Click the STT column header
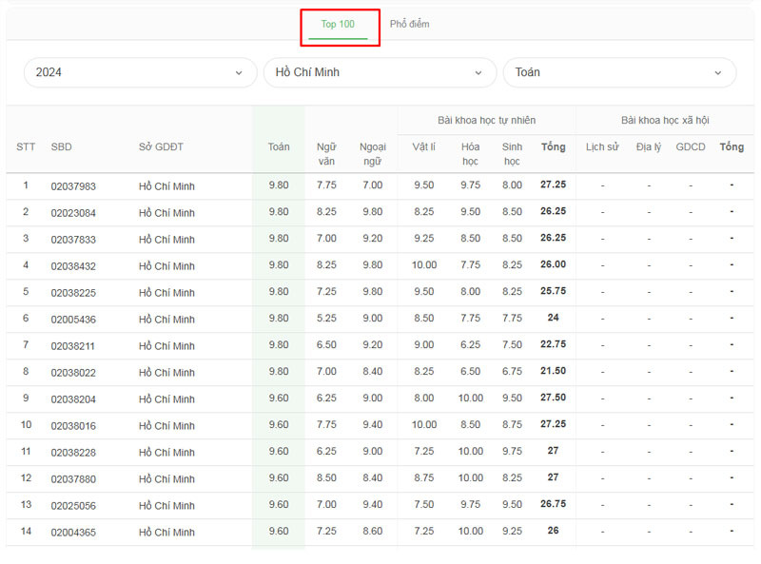The height and width of the screenshot is (564, 761). (x=26, y=147)
